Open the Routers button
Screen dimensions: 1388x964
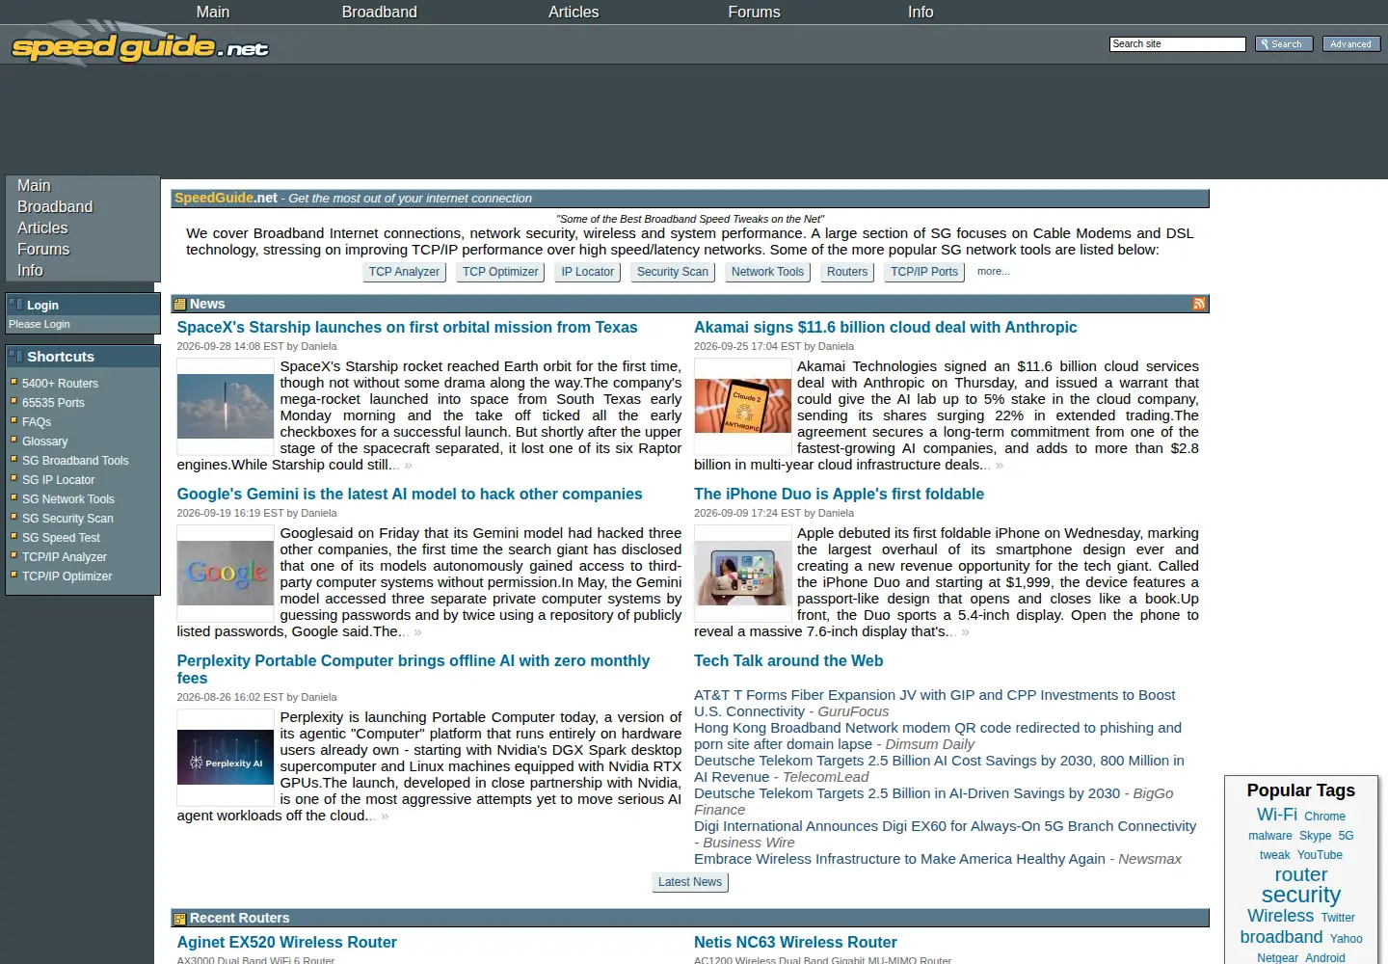pyautogui.click(x=847, y=272)
